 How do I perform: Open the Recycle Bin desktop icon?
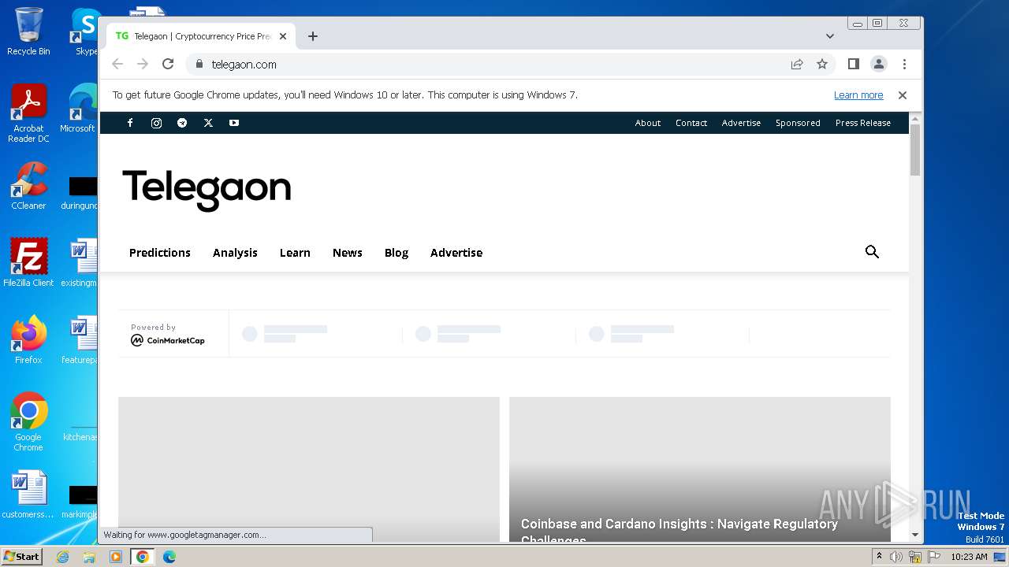[28, 31]
